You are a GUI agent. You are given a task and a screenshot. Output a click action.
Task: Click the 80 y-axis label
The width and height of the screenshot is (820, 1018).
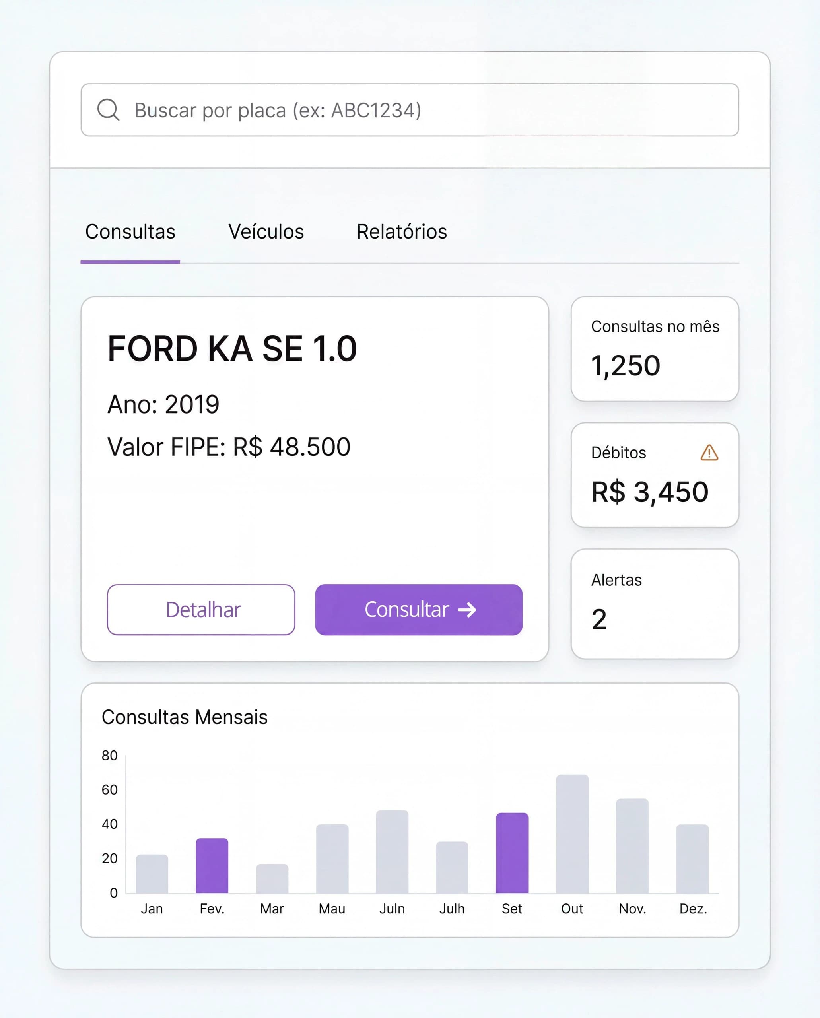110,756
